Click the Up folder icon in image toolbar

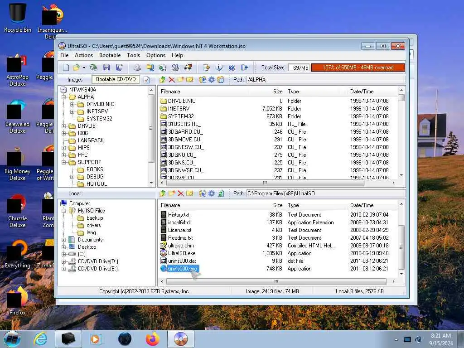(162, 80)
